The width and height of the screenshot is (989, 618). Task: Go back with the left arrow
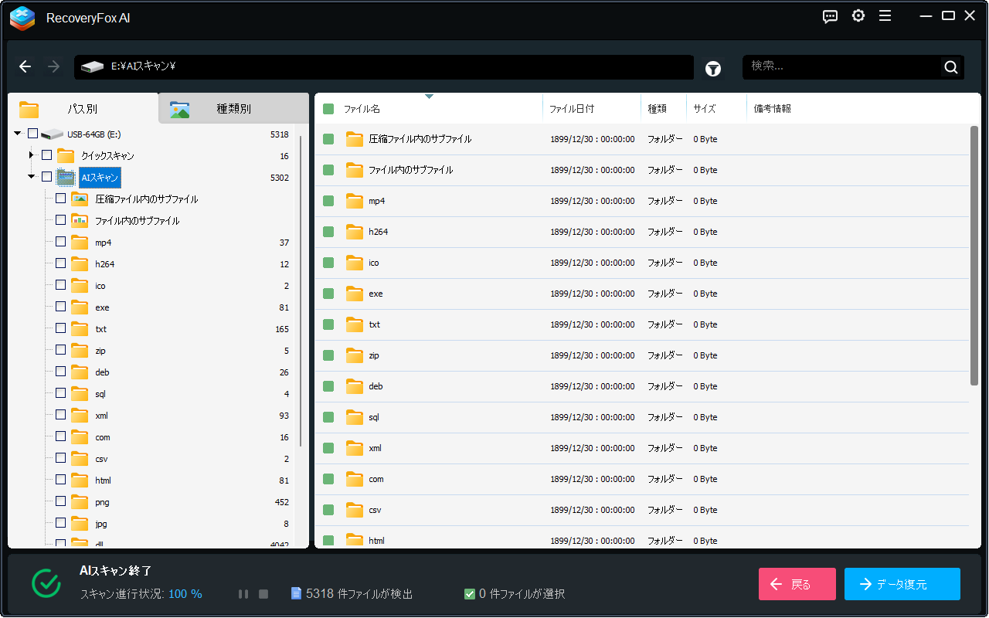25,66
